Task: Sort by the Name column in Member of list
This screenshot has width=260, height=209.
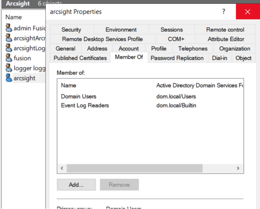Action: (105, 85)
